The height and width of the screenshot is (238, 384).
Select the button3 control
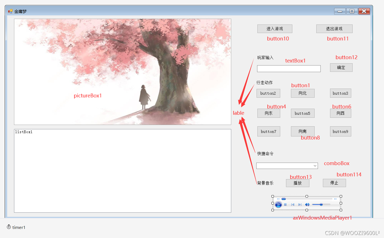coord(341,93)
